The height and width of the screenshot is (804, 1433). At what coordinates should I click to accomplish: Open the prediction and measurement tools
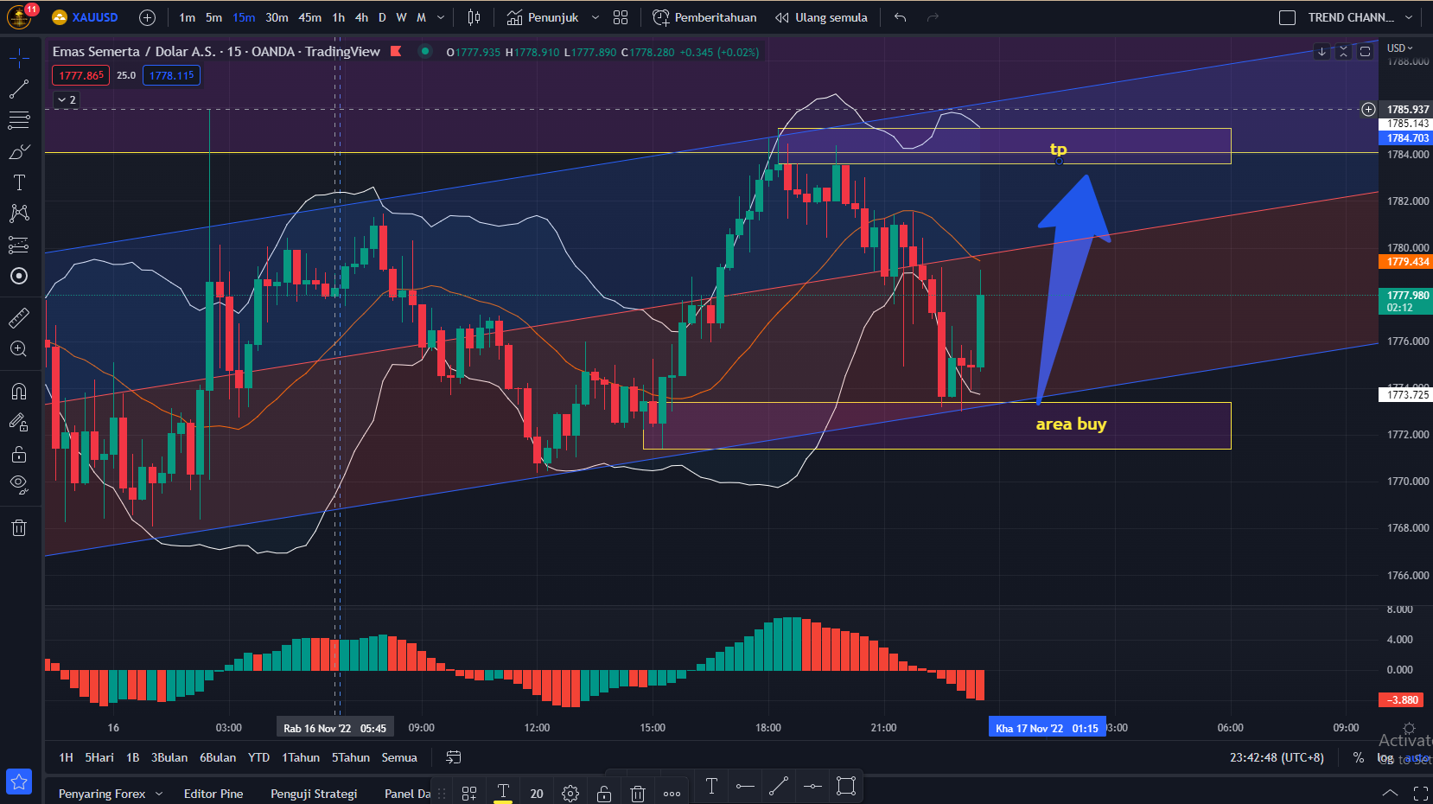[x=19, y=246]
